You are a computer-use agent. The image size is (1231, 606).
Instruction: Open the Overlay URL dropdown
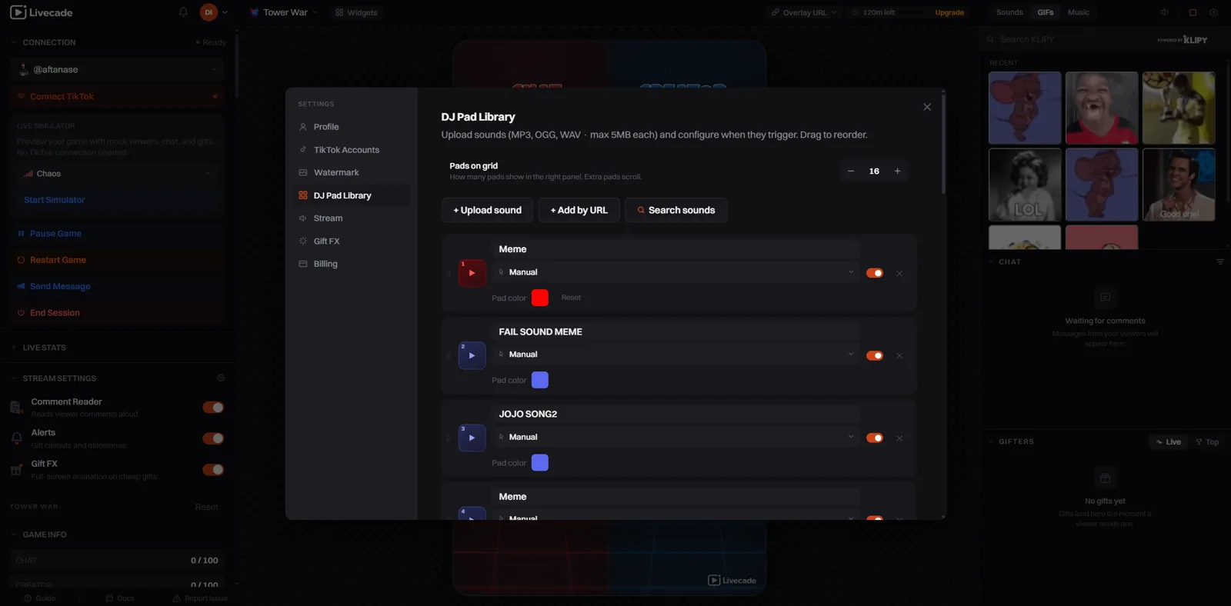click(x=804, y=12)
